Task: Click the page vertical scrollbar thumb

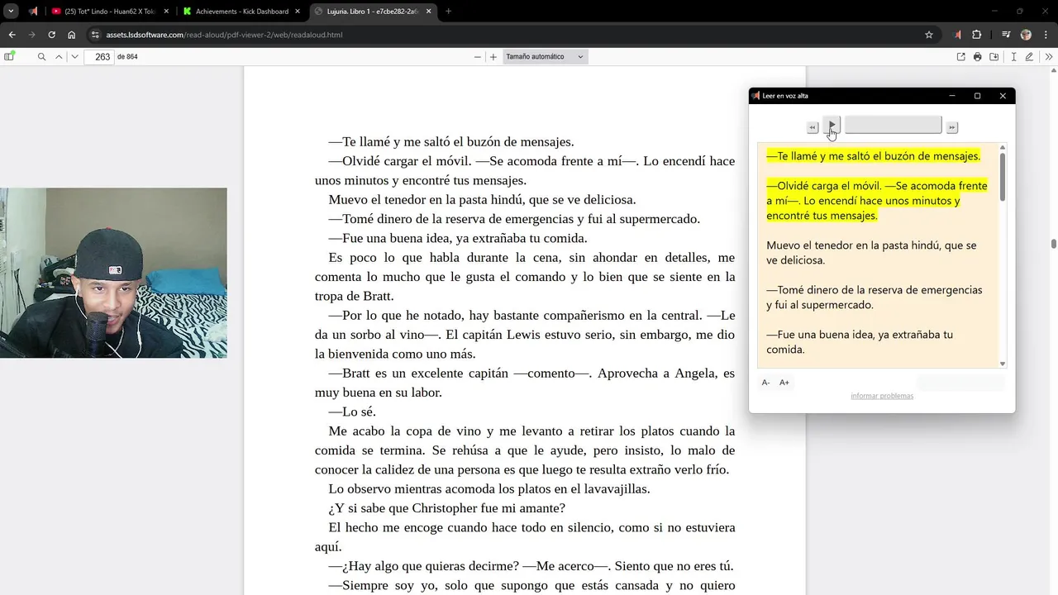Action: coord(1054,244)
